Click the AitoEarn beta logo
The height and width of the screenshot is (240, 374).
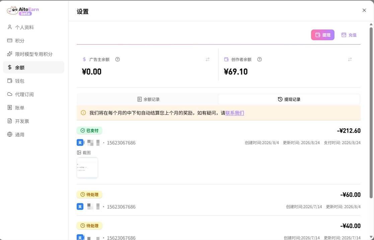pyautogui.click(x=23, y=11)
